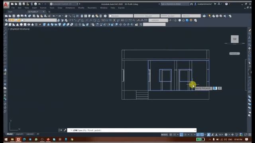Viewport: 255px width, 143px height.
Task: Close the command line with X
Action: click(61, 130)
